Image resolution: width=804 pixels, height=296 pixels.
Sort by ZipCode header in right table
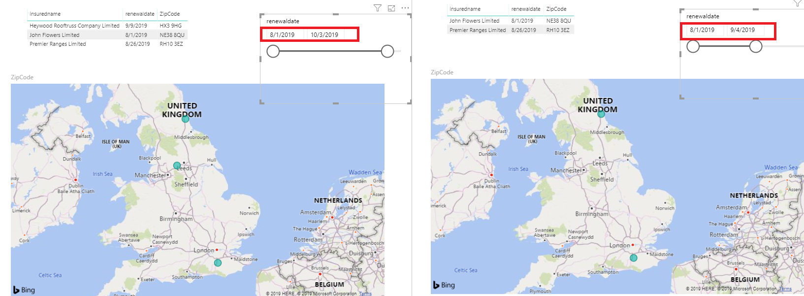point(556,9)
